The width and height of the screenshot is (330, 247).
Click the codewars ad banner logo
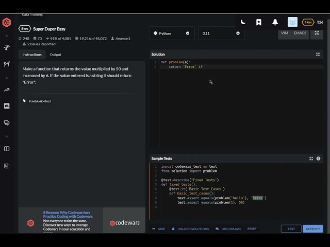point(125,223)
